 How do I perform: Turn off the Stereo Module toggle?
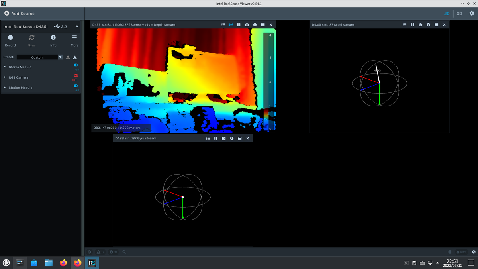pos(76,65)
